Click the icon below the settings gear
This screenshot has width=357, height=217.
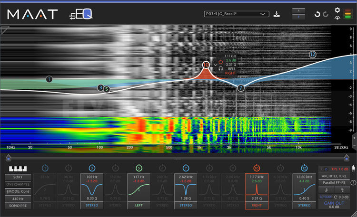[x=337, y=18]
